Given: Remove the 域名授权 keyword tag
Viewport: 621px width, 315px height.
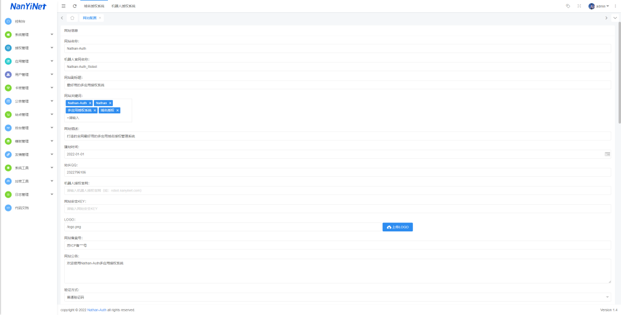Looking at the screenshot, I should click(118, 110).
